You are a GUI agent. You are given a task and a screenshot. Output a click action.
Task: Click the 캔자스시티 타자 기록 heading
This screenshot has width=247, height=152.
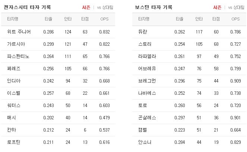pos(27,7)
